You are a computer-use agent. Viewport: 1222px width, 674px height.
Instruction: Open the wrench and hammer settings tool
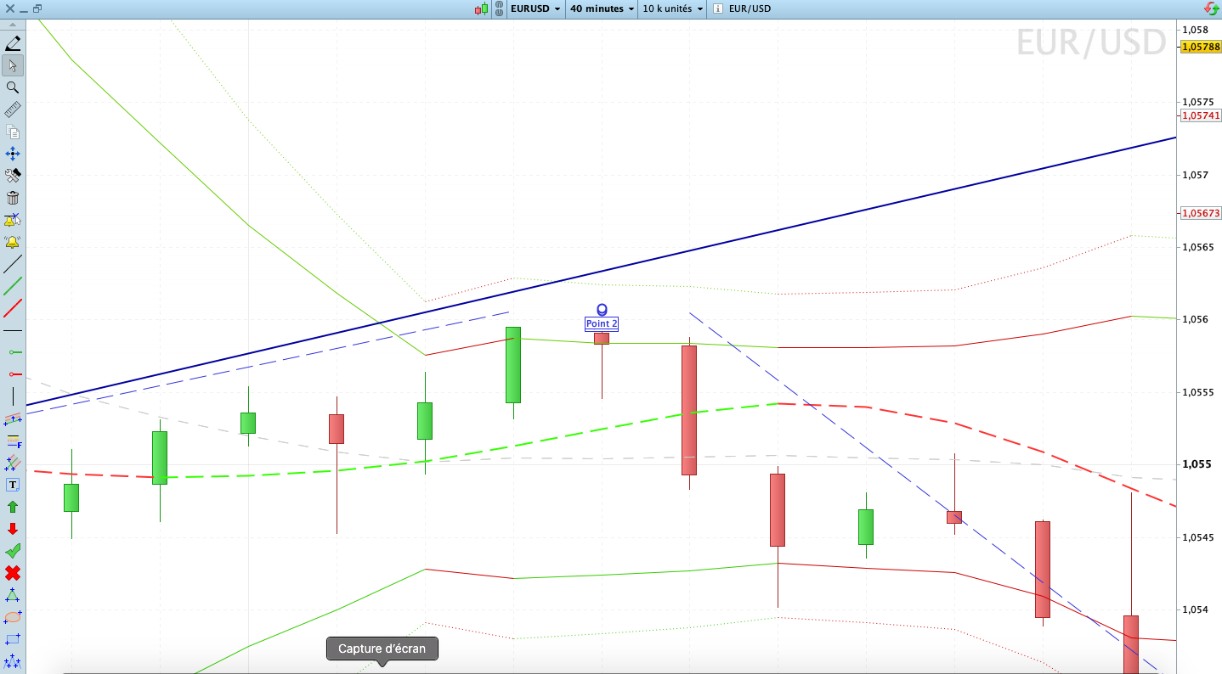tap(13, 176)
